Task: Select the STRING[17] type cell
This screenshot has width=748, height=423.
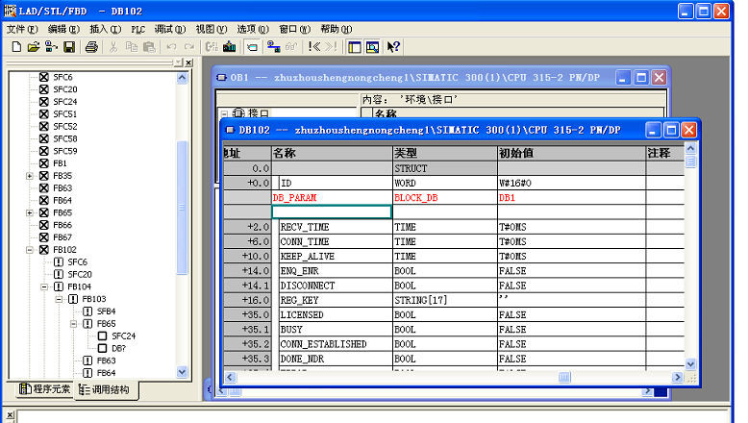Action: pyautogui.click(x=444, y=301)
